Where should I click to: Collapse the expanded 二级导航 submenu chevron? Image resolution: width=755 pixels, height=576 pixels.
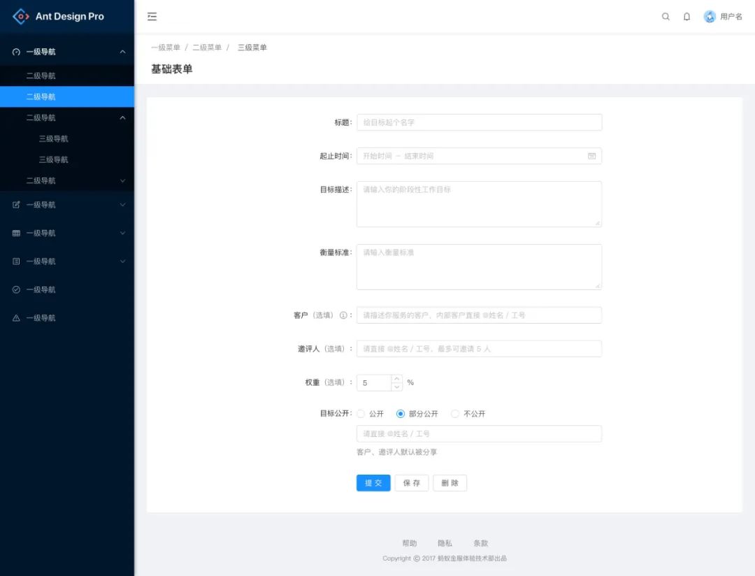(123, 117)
